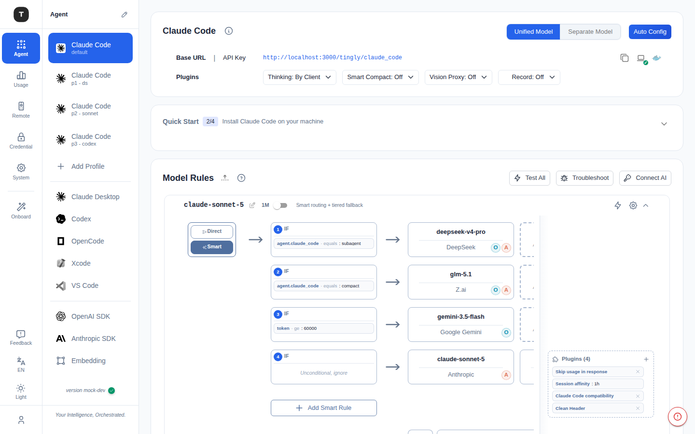Select Direct routing mode
Screen dimensions: 695x434
212,232
